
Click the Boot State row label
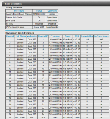click(19, 21)
